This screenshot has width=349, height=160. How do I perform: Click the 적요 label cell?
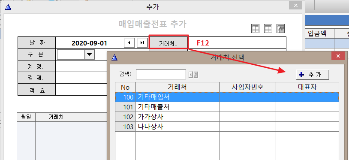[36, 90]
